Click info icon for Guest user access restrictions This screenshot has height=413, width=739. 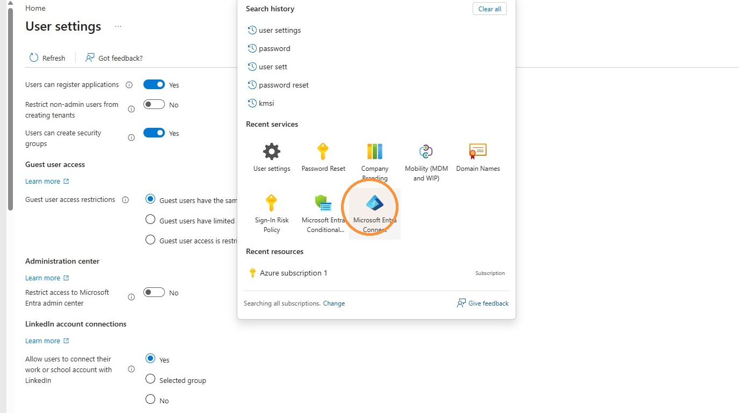tap(125, 200)
